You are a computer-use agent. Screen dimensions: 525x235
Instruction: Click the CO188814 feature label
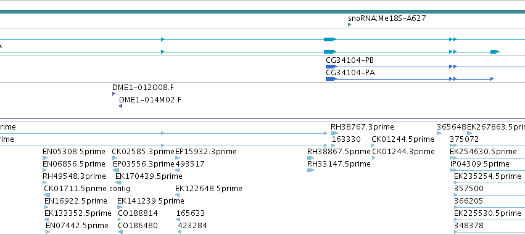(138, 213)
